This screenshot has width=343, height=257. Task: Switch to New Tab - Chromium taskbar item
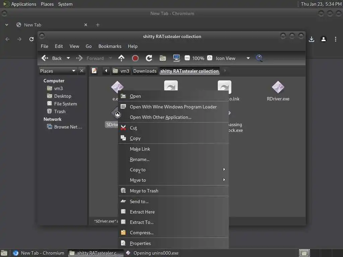39,253
